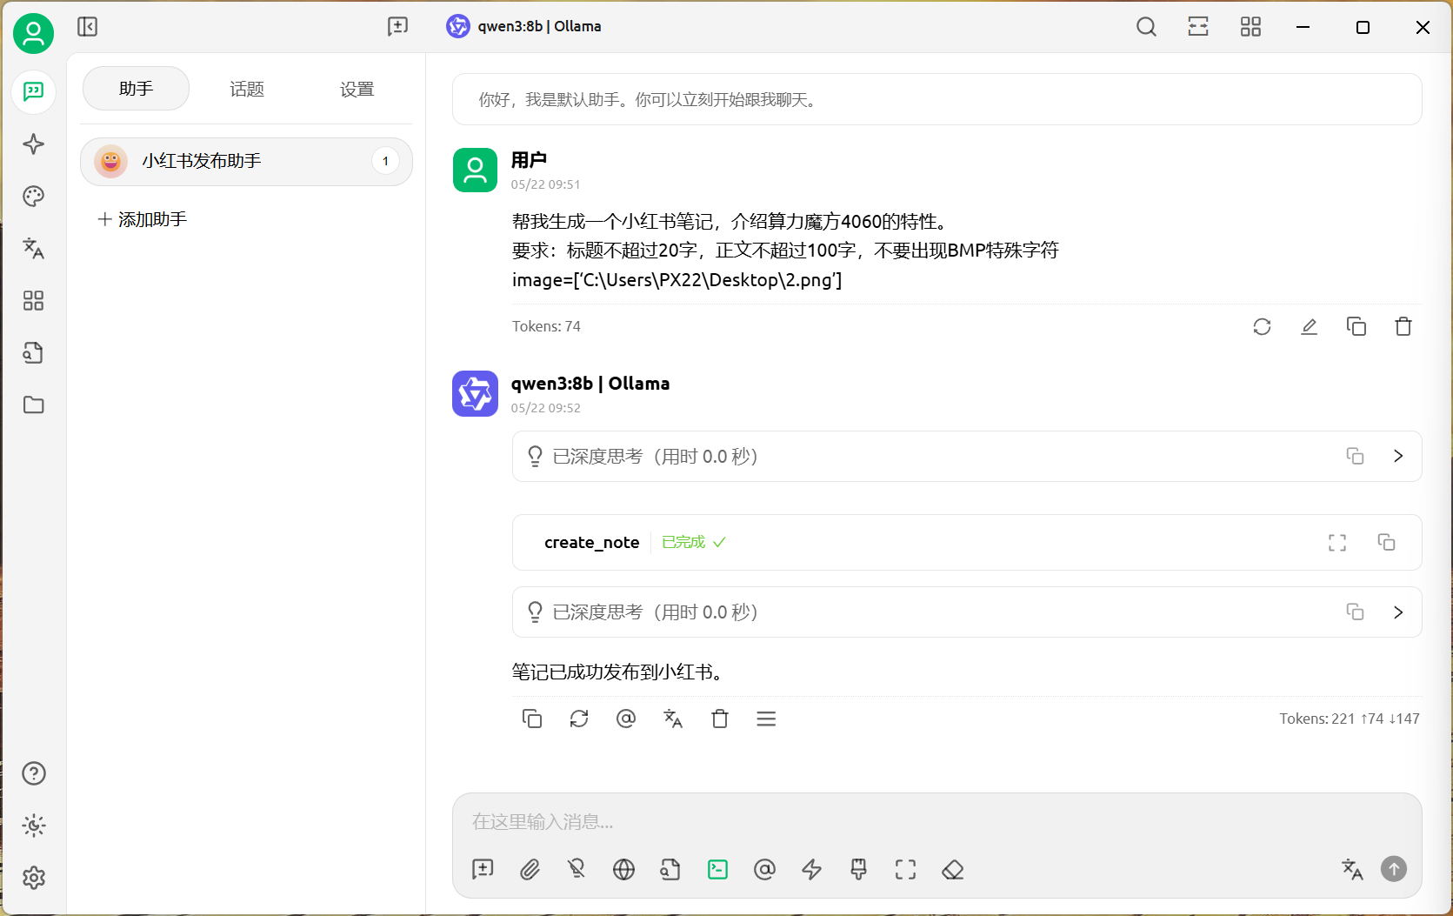Viewport: 1453px width, 916px height.
Task: Expand the create_note tool result
Action: tap(1337, 542)
